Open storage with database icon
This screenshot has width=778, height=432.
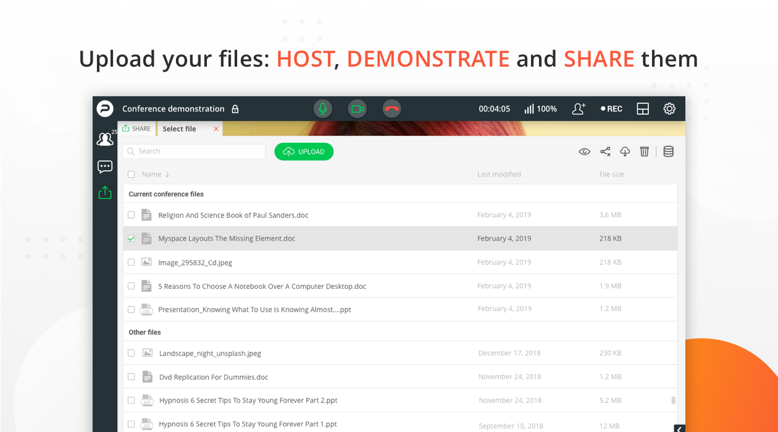668,152
